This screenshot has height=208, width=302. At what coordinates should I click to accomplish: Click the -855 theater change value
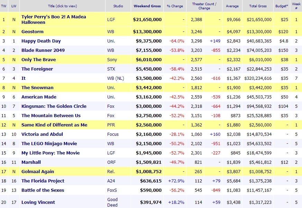tap(216, 50)
